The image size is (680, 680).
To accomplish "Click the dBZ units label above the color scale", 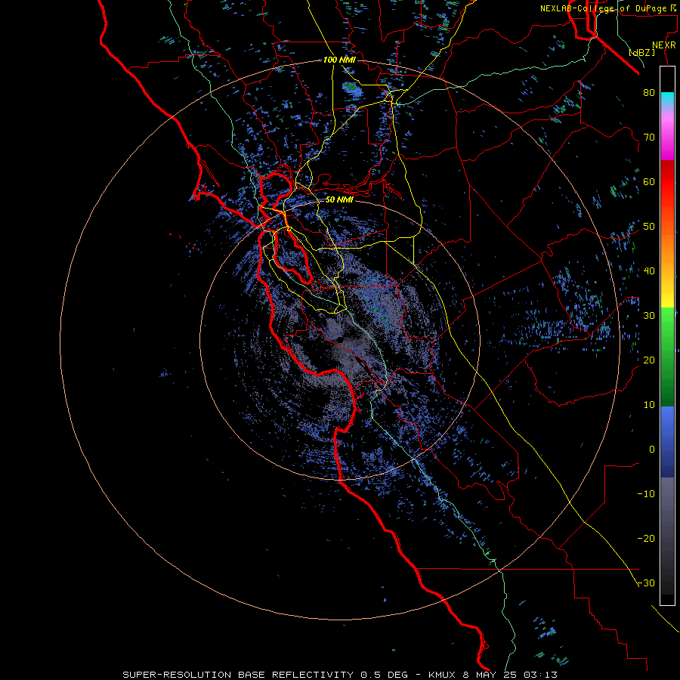I will (641, 53).
